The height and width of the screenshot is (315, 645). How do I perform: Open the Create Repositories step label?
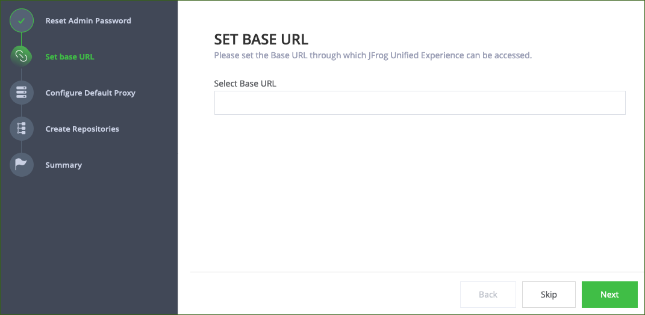82,129
